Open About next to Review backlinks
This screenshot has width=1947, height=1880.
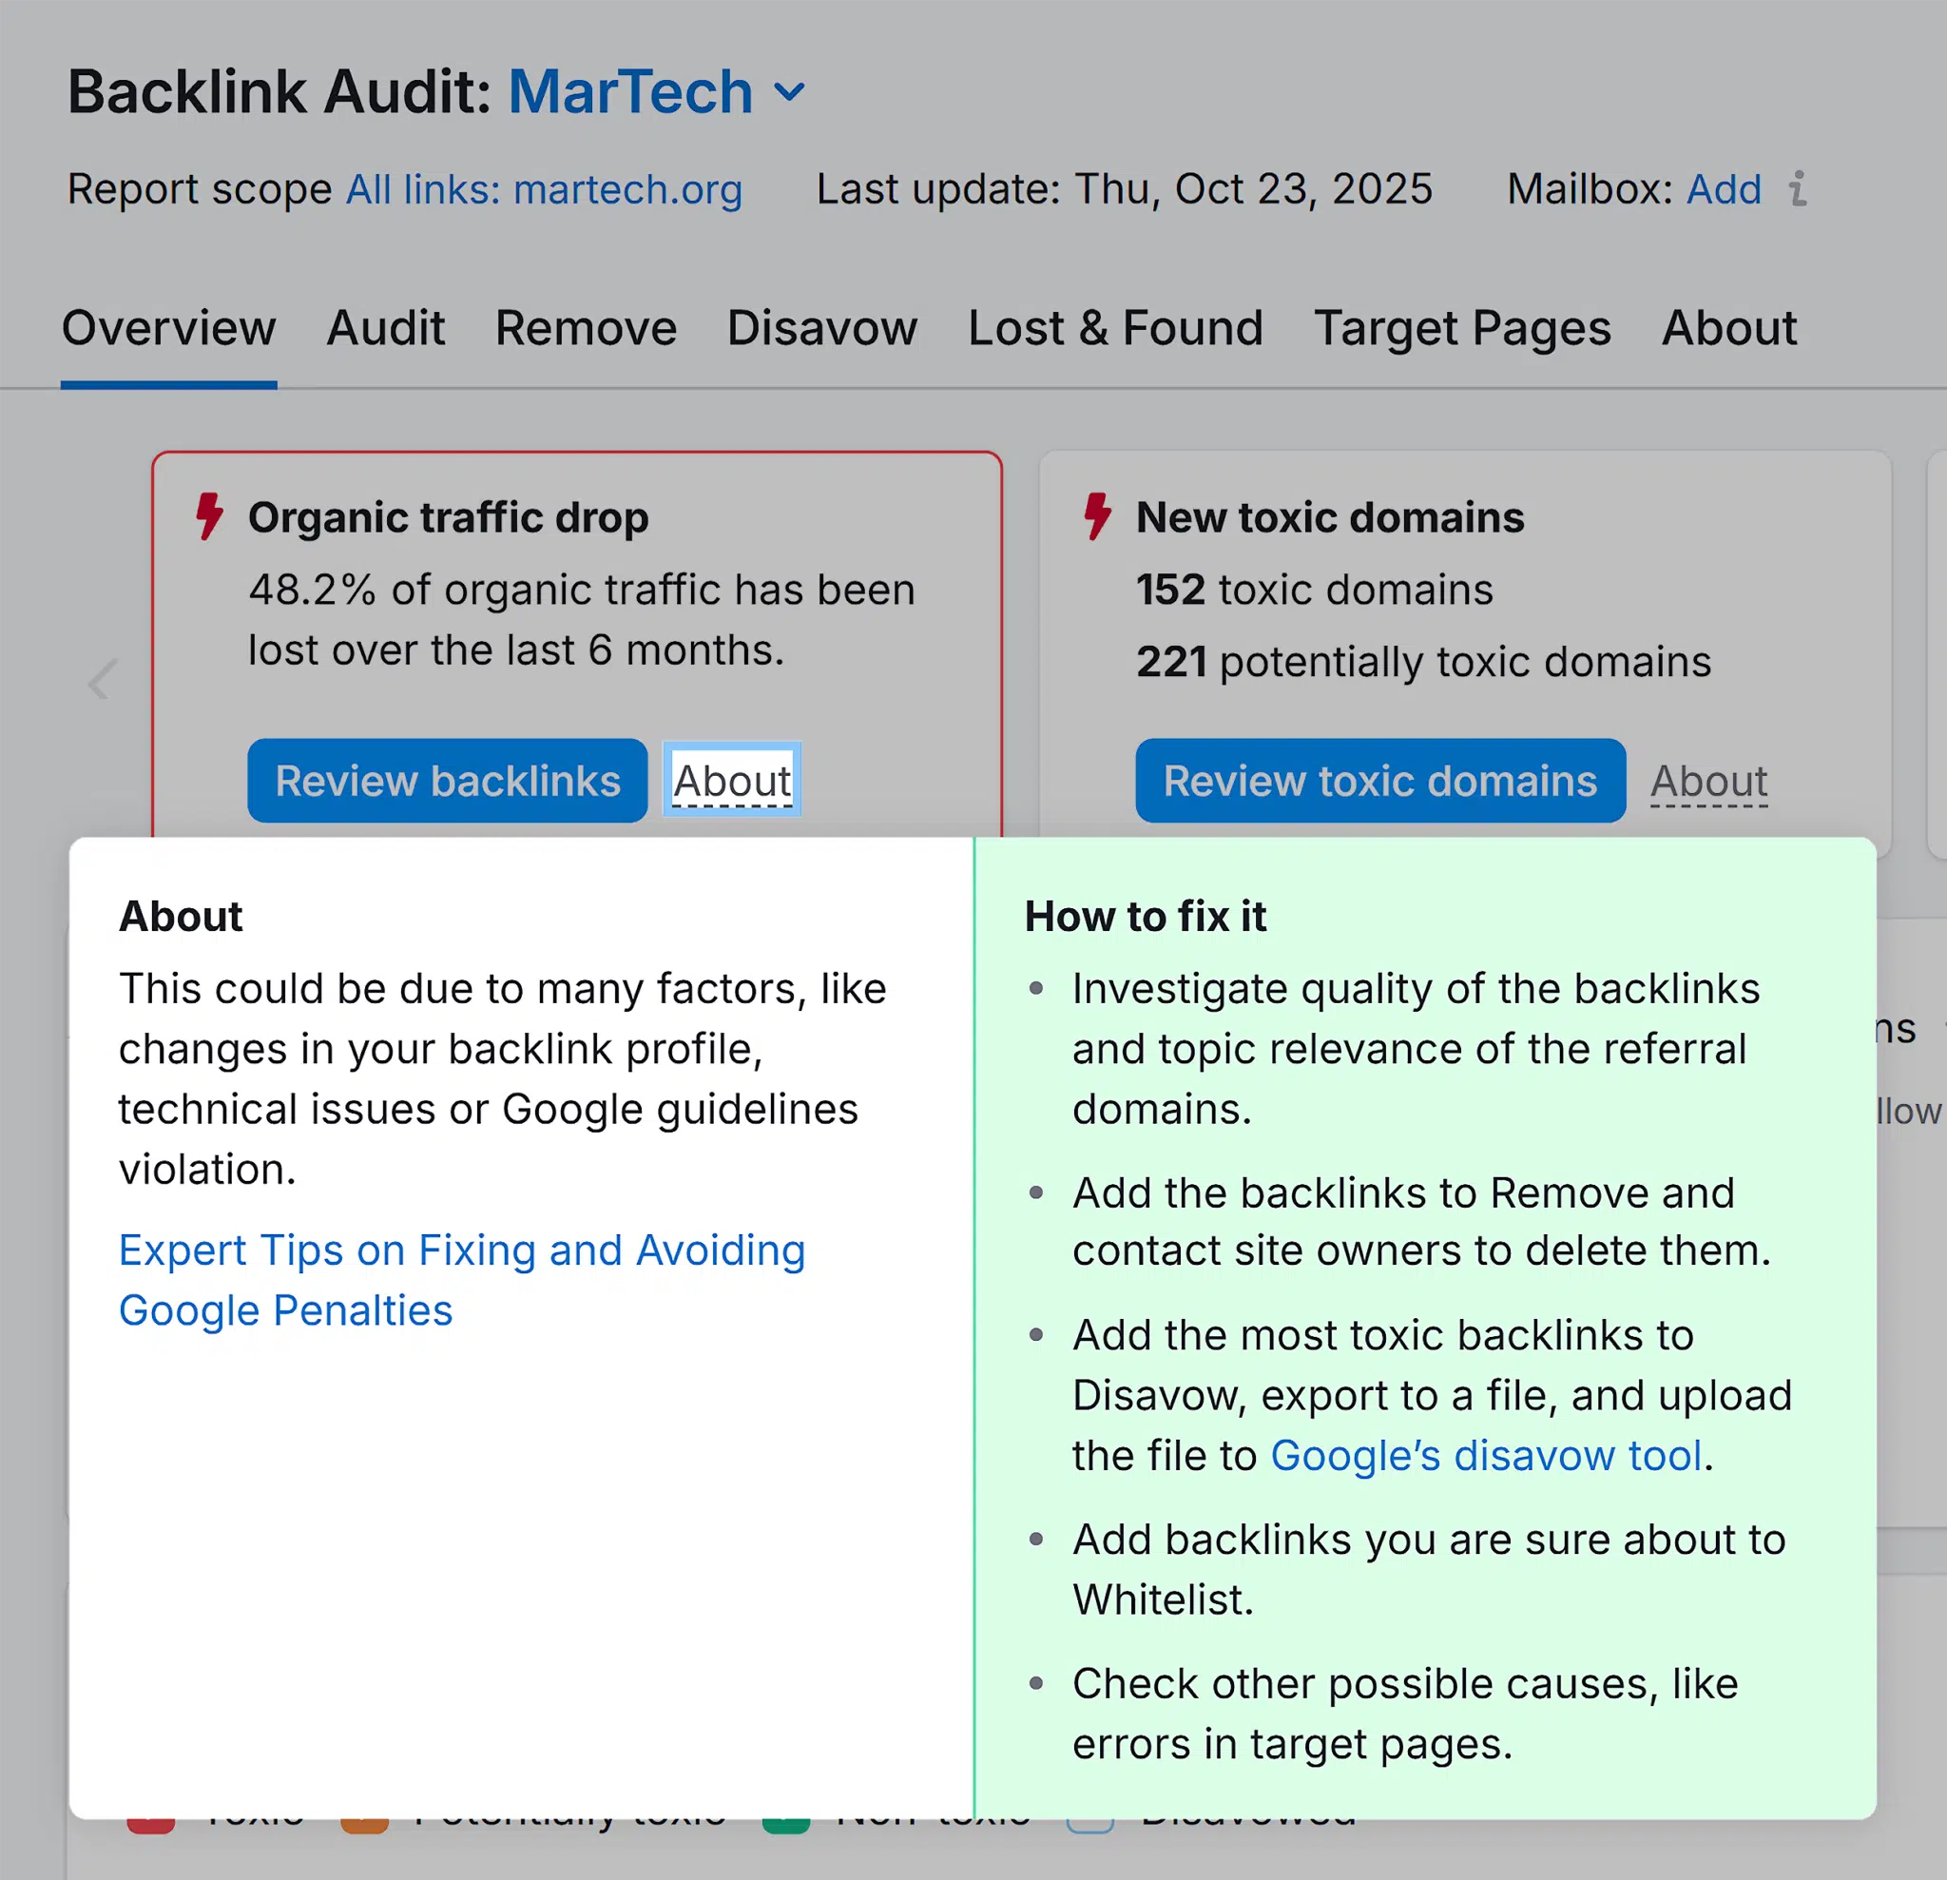pos(732,781)
